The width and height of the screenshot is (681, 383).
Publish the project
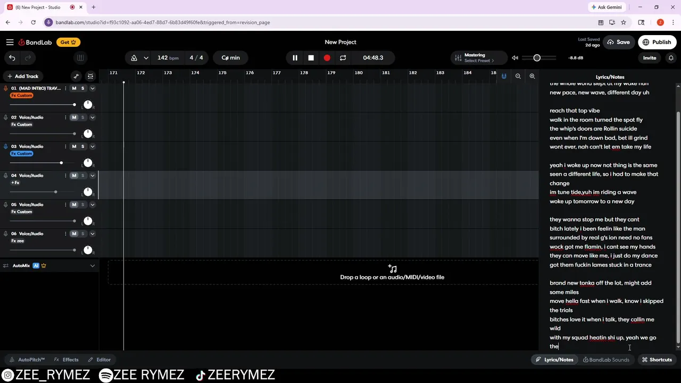click(657, 42)
